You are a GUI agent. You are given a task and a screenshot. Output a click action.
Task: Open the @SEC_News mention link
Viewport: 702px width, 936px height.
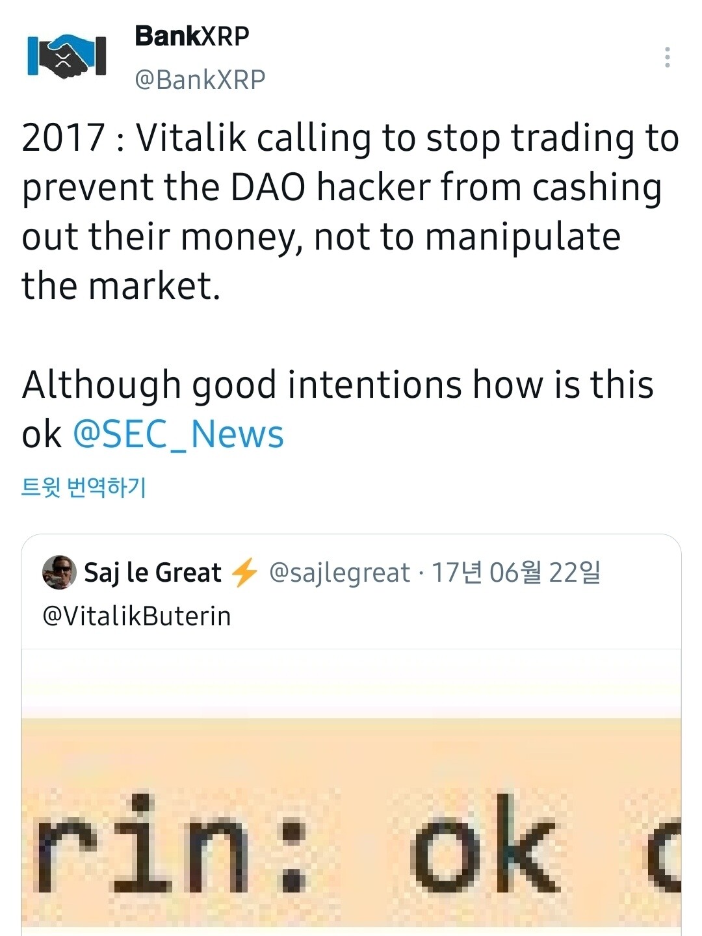point(178,434)
